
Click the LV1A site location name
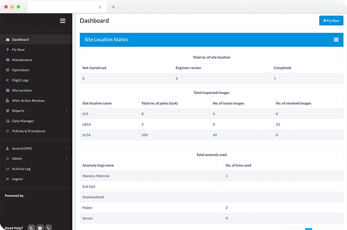click(87, 135)
